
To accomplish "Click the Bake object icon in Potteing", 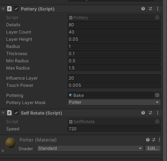I will [70, 95].
